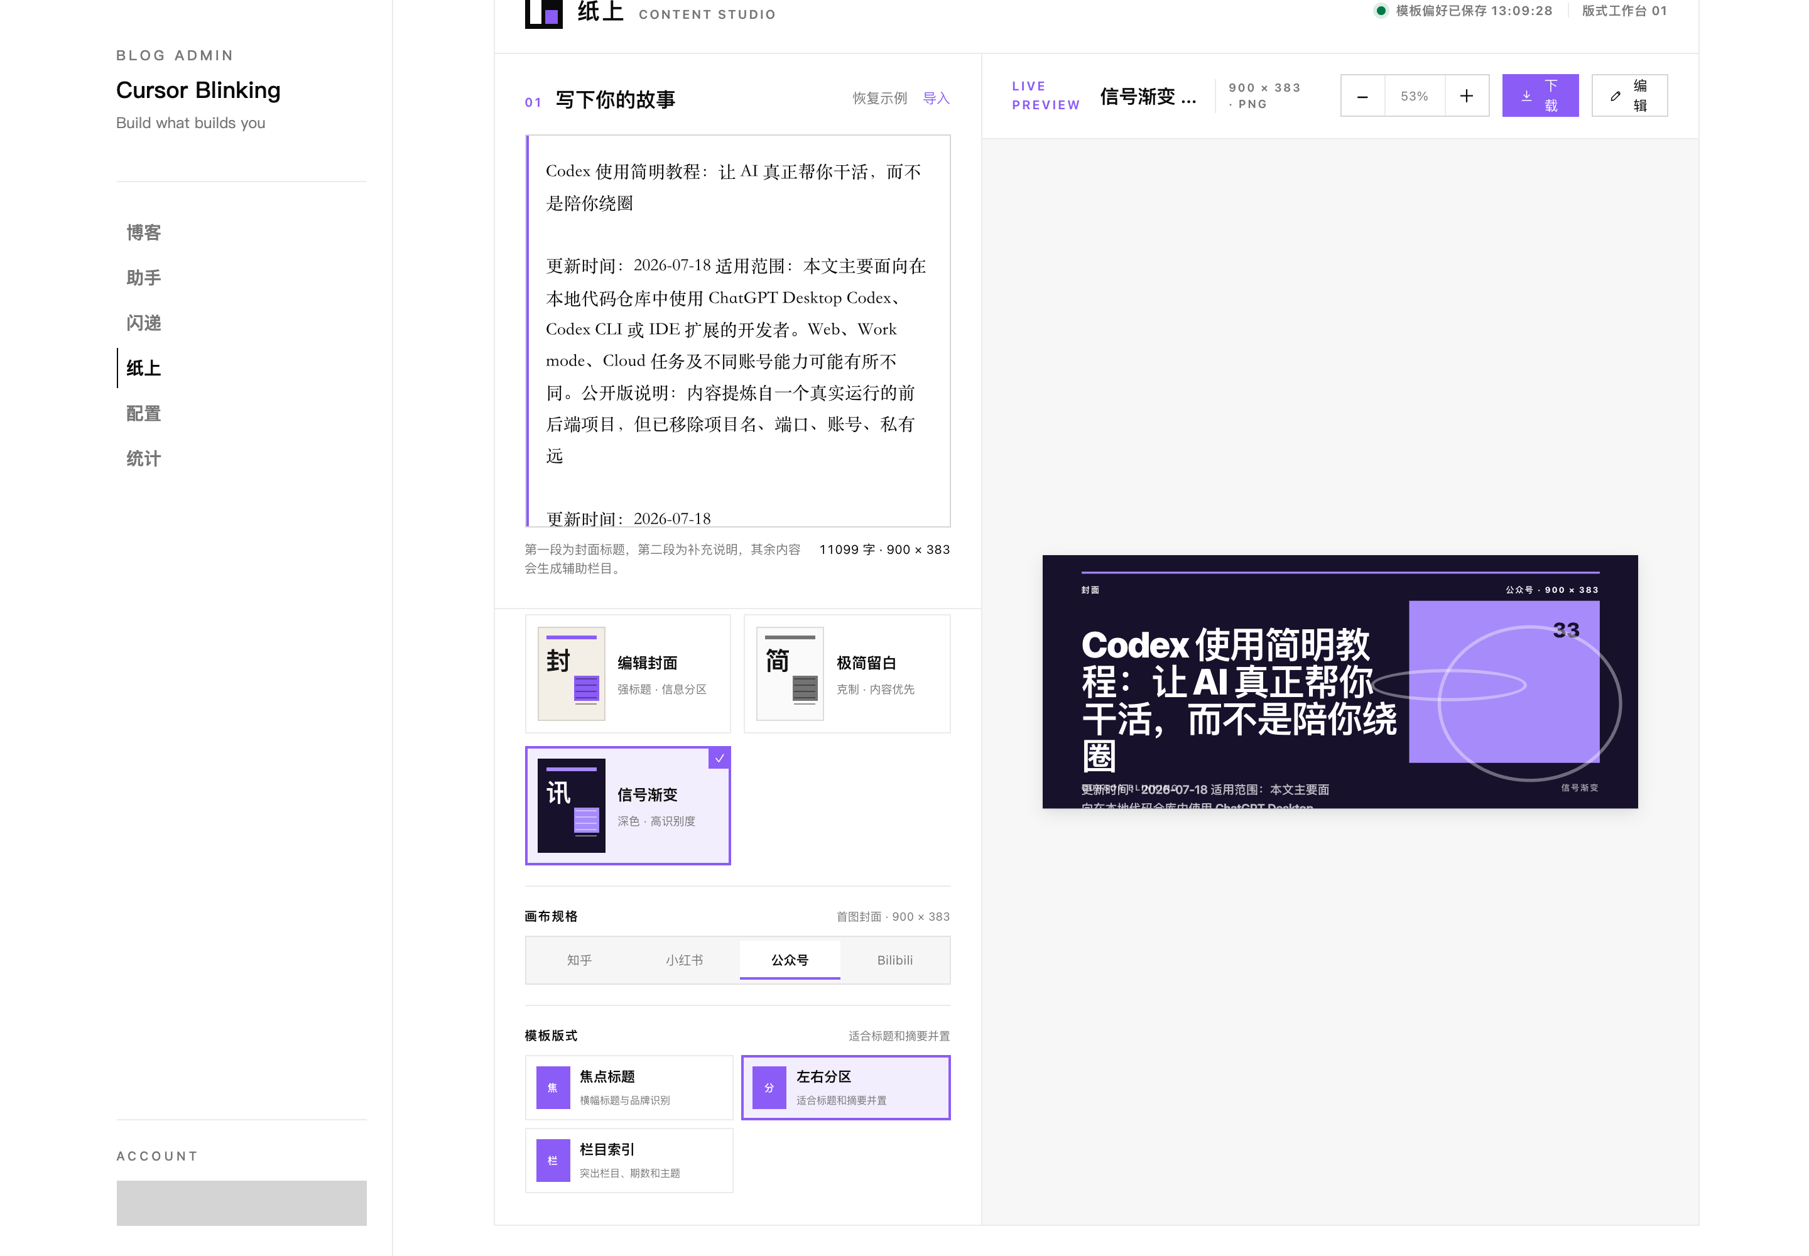Screen dimensions: 1809x1256
Task: Choose the 编辑封面 template card
Action: click(x=627, y=674)
